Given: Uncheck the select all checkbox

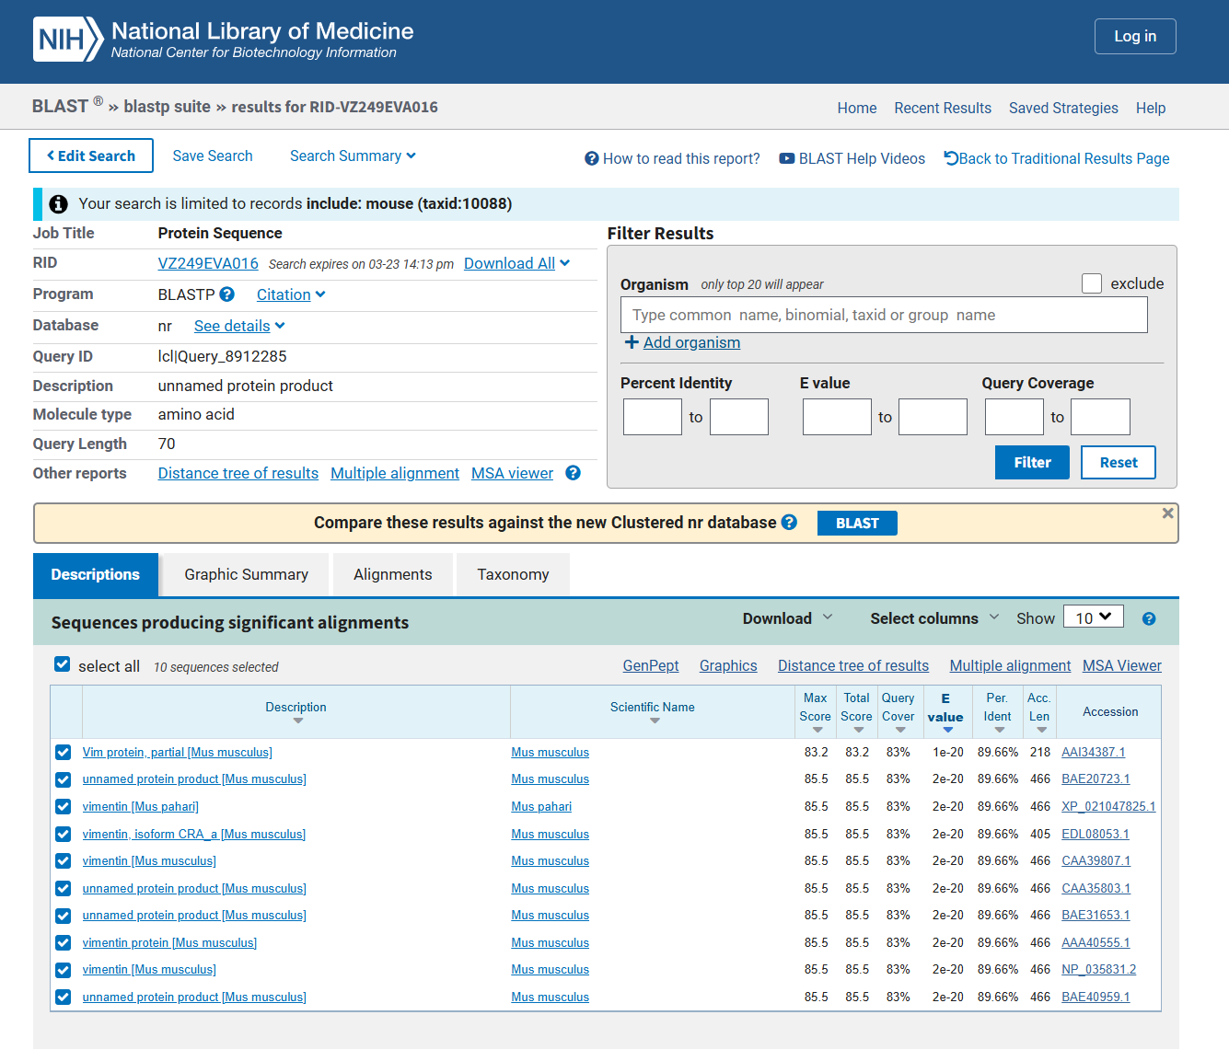Looking at the screenshot, I should pos(63,664).
